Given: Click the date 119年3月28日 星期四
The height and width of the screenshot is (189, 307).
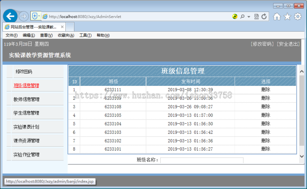Looking at the screenshot, I should pyautogui.click(x=26, y=44).
